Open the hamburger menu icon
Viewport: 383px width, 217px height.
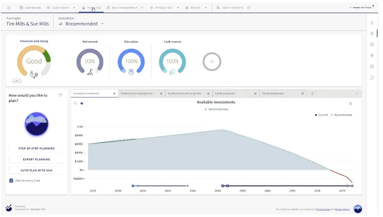(x=9, y=8)
